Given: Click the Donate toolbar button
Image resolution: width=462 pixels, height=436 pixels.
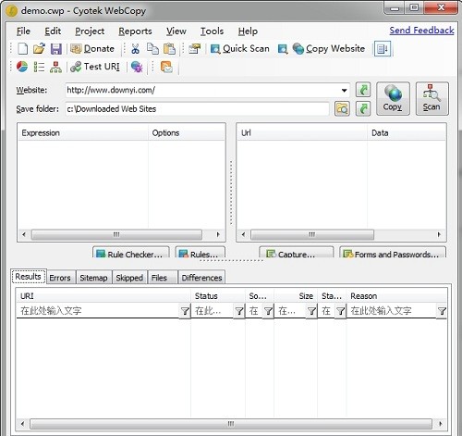Looking at the screenshot, I should click(x=92, y=49).
